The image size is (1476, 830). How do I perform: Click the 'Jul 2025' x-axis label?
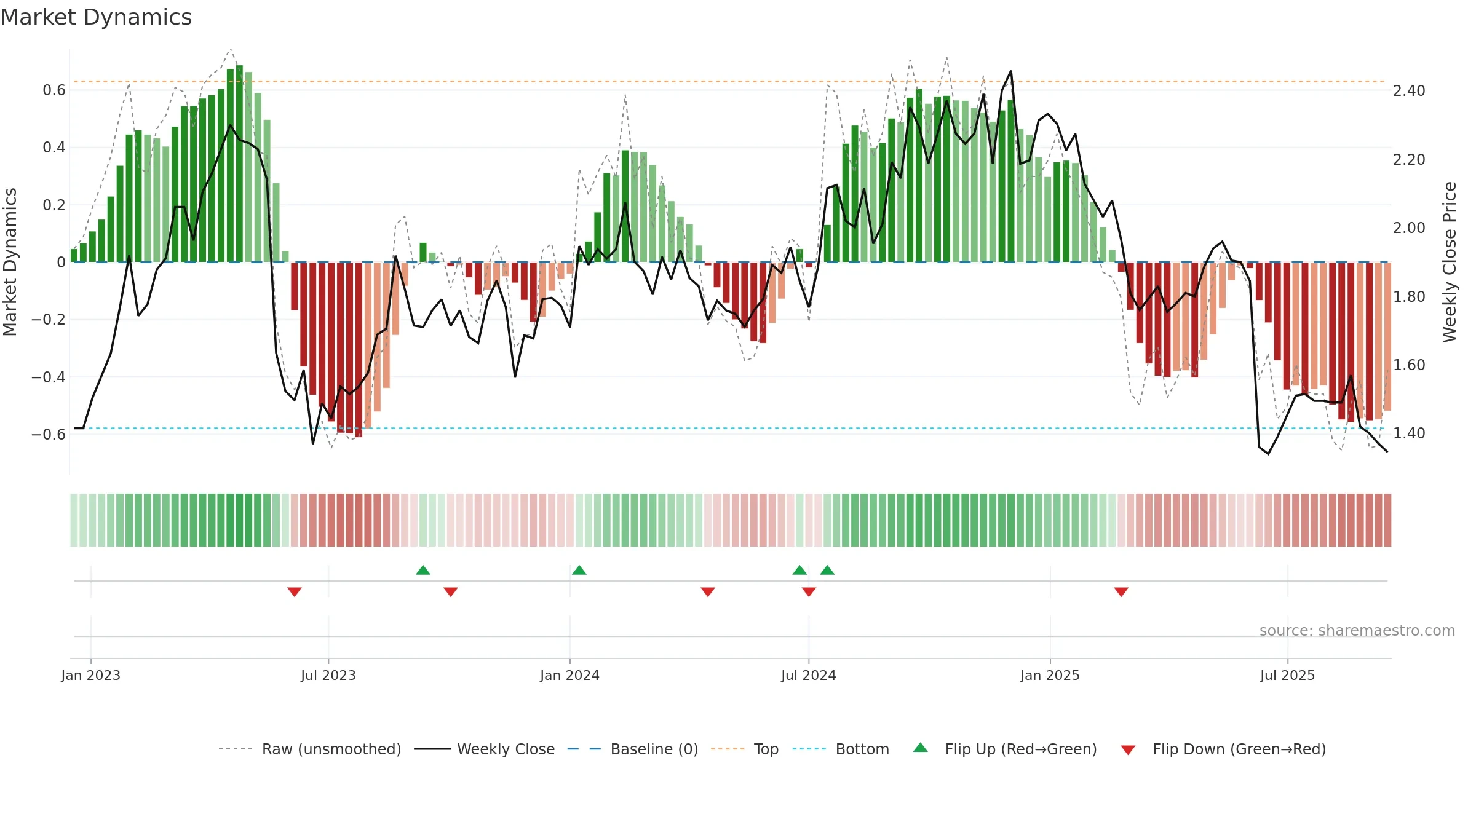[x=1288, y=675]
